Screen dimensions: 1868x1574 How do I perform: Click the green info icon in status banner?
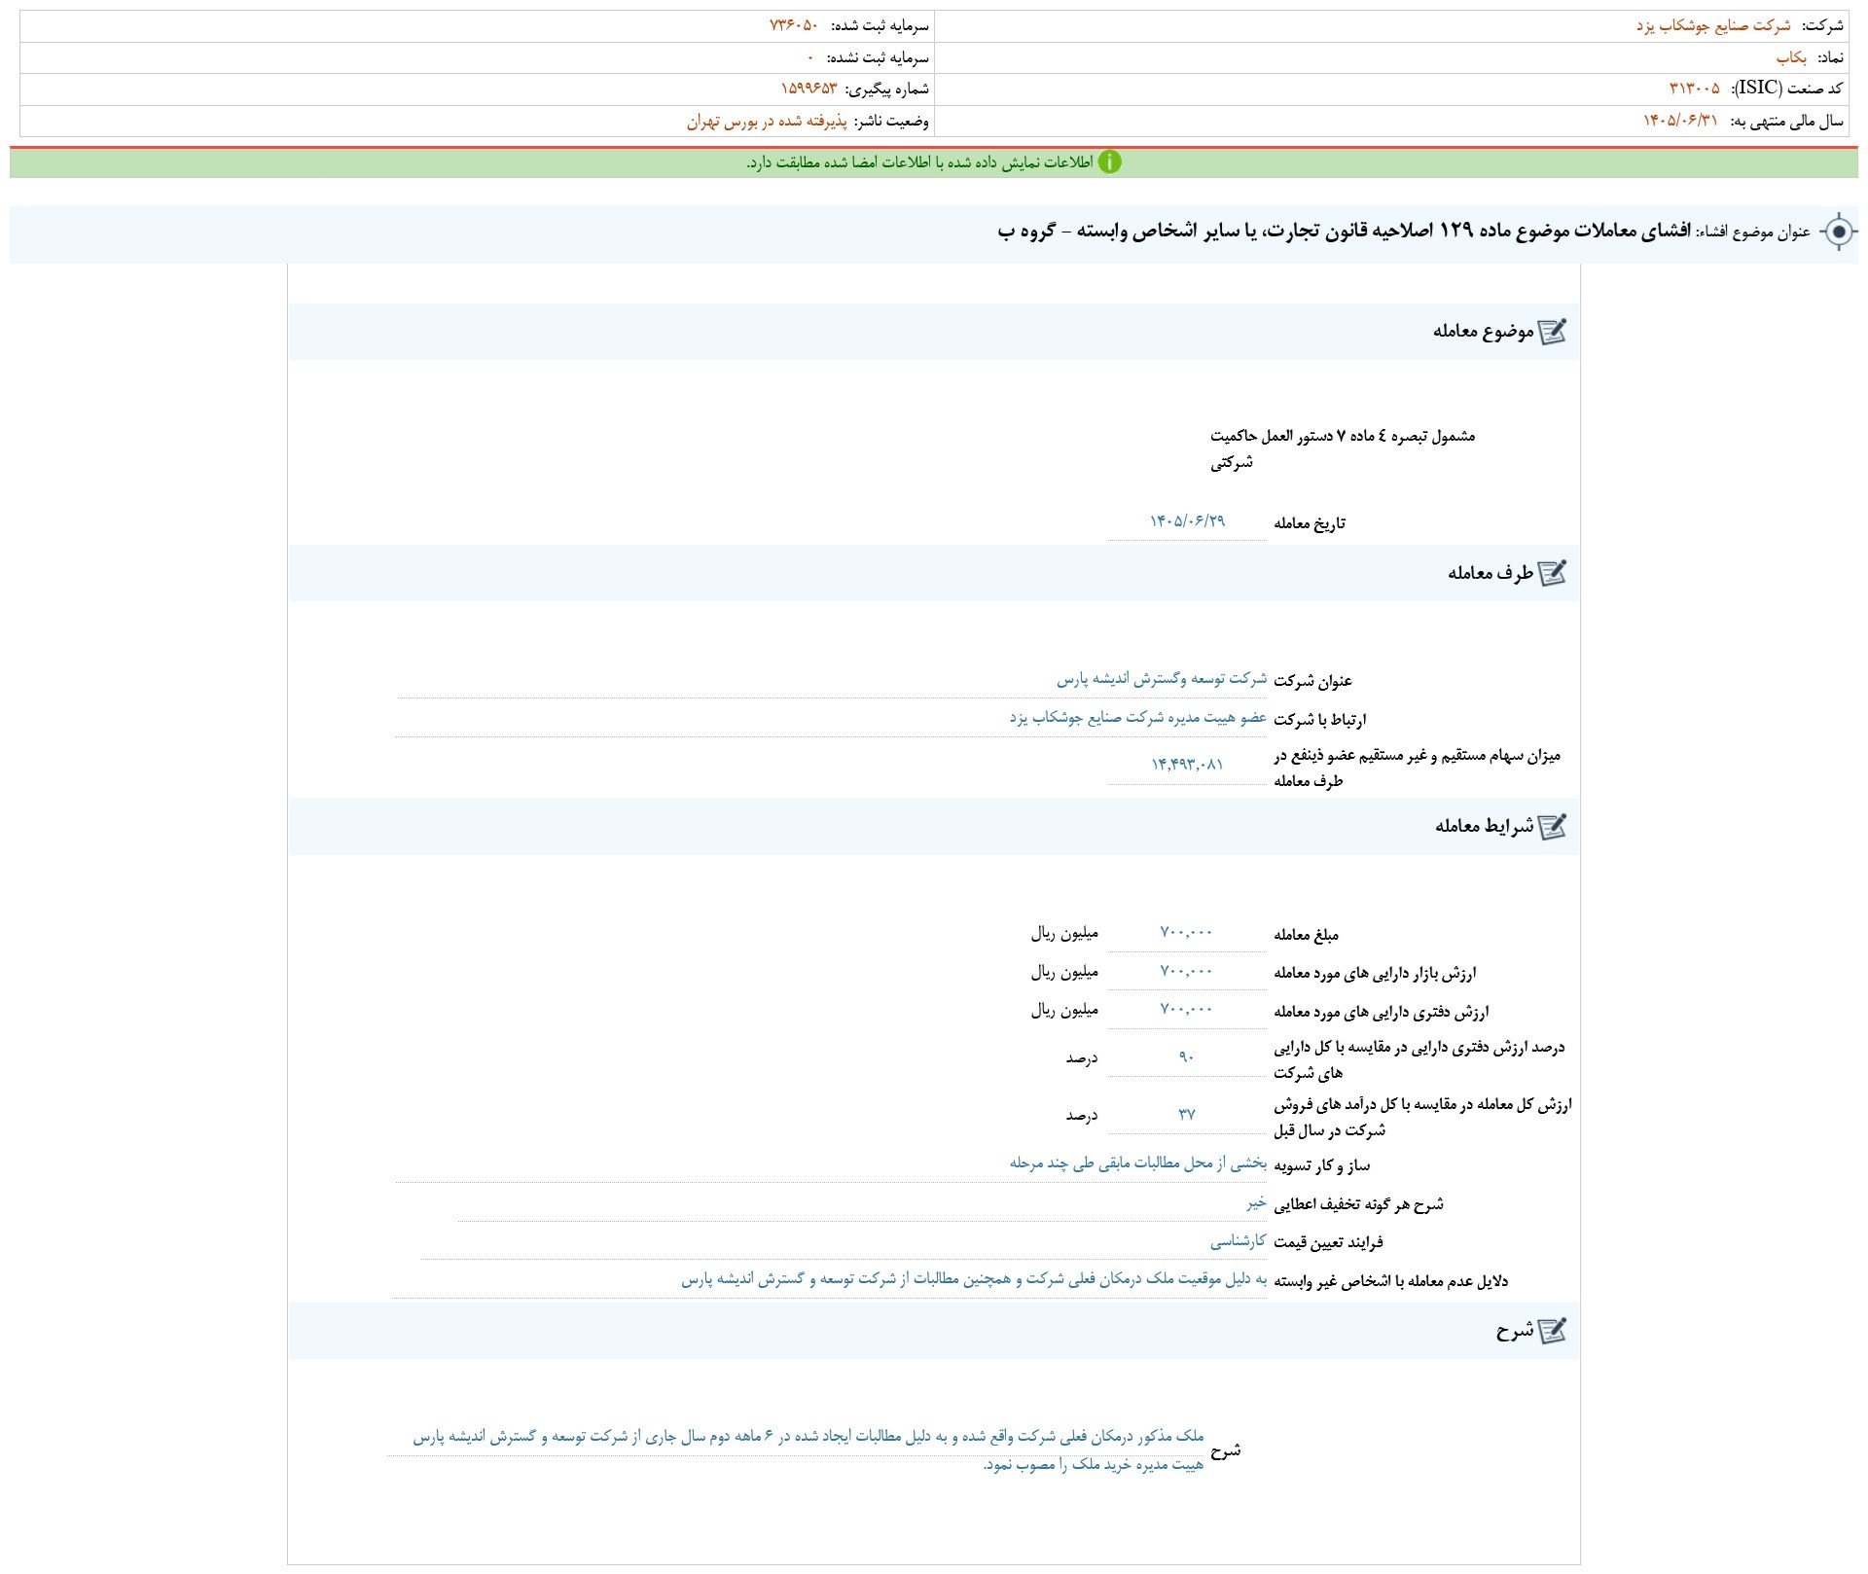pos(1110,162)
